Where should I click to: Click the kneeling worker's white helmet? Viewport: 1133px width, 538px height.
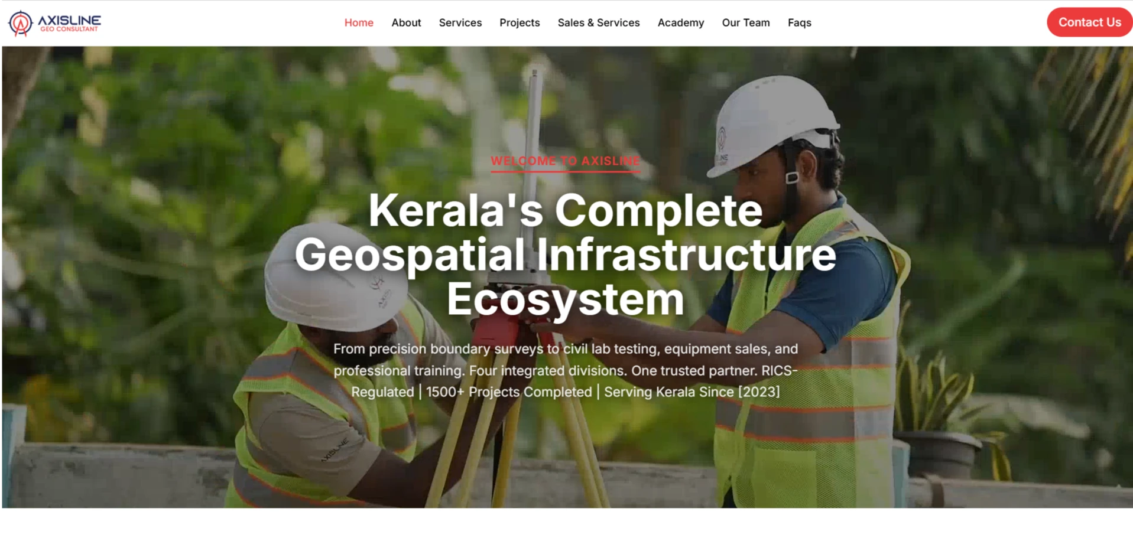tap(336, 276)
